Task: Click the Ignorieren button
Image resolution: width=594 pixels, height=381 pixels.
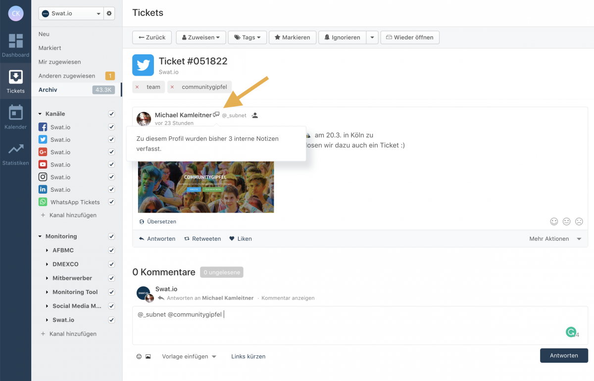Action: tap(343, 38)
